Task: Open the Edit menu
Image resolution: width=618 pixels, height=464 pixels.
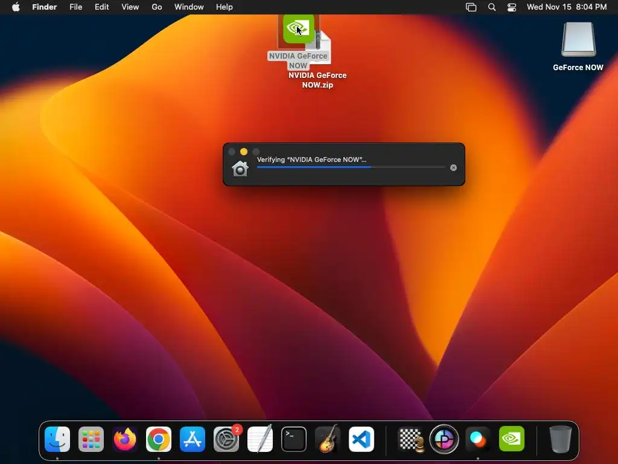Action: pyautogui.click(x=101, y=7)
